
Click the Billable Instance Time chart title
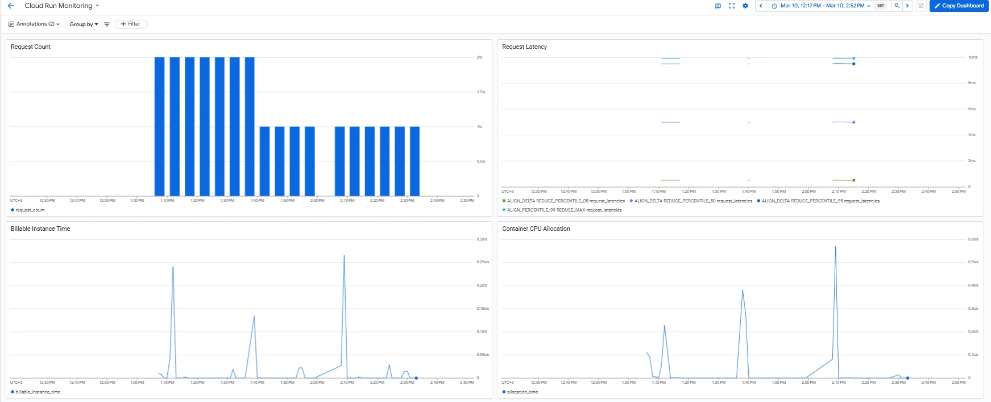pyautogui.click(x=40, y=229)
